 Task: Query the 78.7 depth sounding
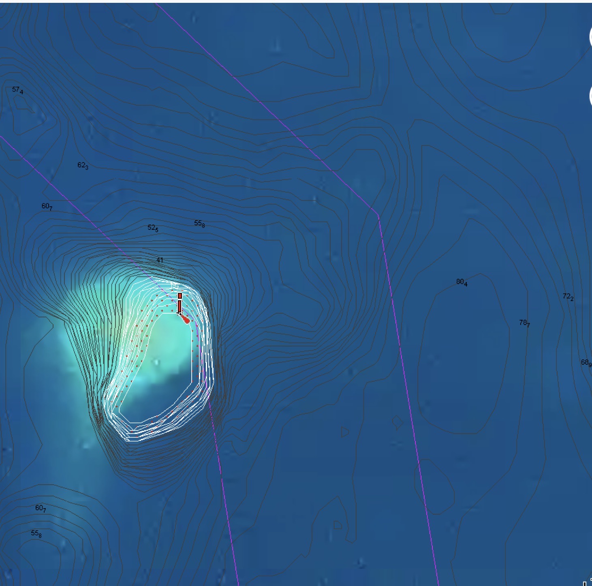(x=524, y=323)
